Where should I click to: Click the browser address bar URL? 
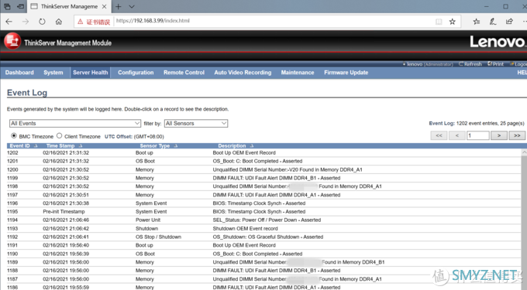pyautogui.click(x=153, y=21)
